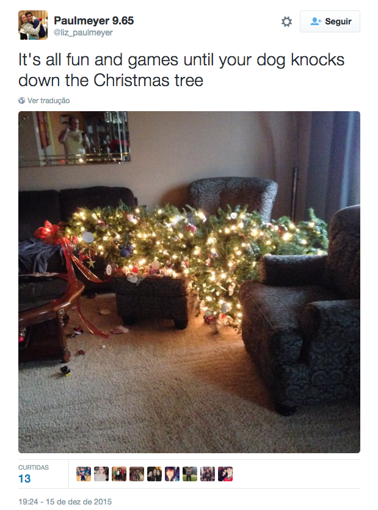This screenshot has width=378, height=510.
Task: Open sixth liker avatar in the row
Action: tap(172, 474)
